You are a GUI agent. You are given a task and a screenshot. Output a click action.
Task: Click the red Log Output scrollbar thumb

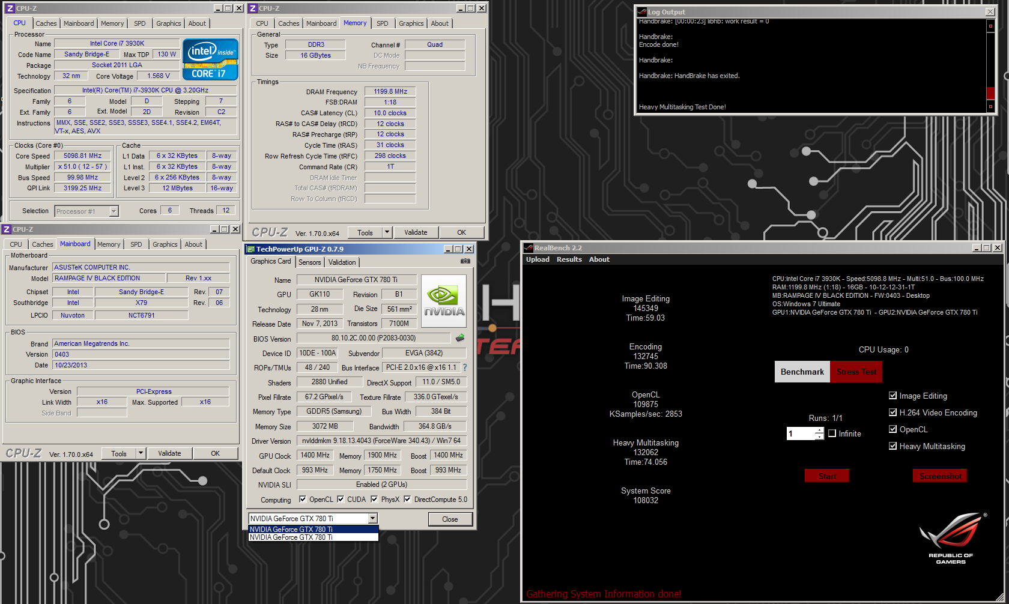click(991, 93)
